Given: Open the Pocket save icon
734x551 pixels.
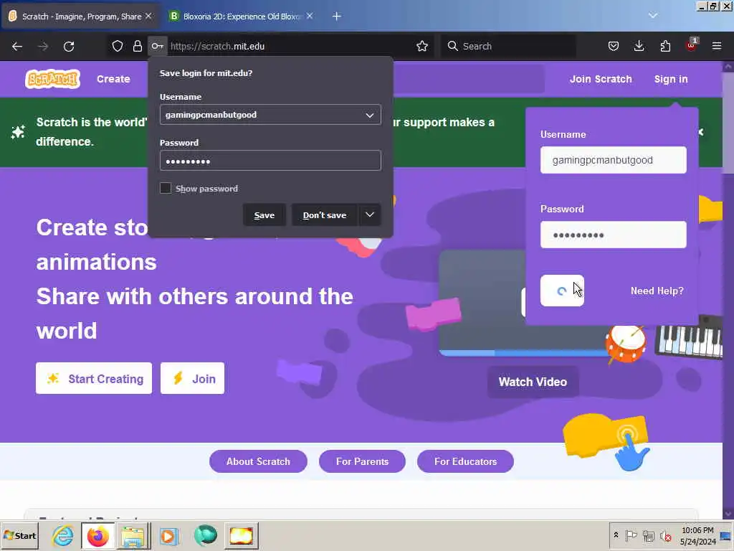Looking at the screenshot, I should 614,46.
